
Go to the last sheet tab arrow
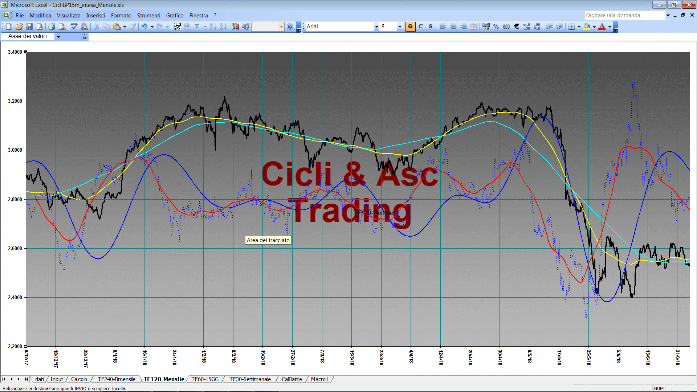point(26,379)
